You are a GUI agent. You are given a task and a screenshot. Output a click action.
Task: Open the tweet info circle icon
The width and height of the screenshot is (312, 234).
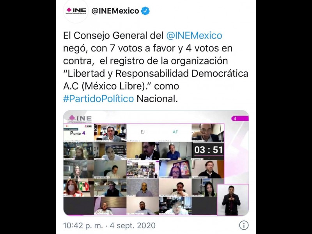(x=244, y=225)
